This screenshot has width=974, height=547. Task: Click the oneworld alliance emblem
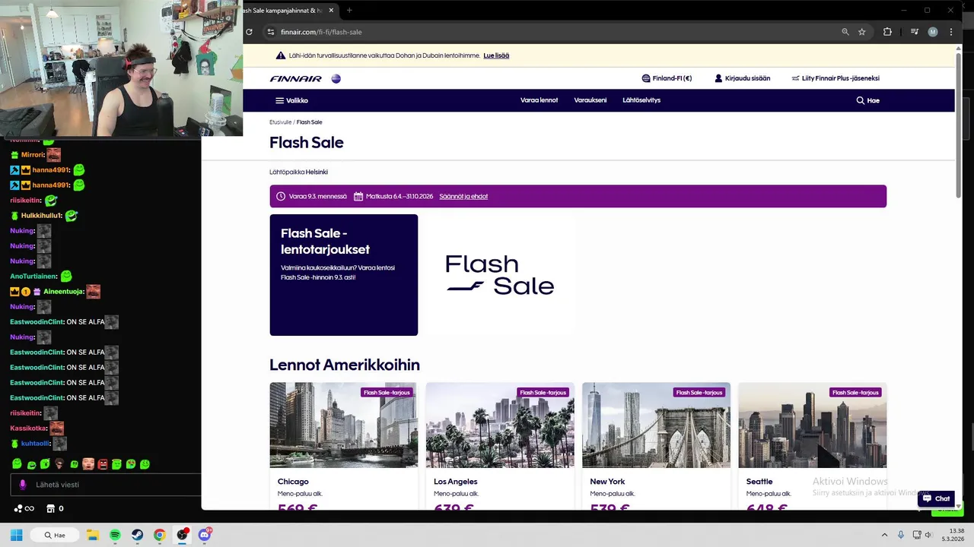coord(336,78)
